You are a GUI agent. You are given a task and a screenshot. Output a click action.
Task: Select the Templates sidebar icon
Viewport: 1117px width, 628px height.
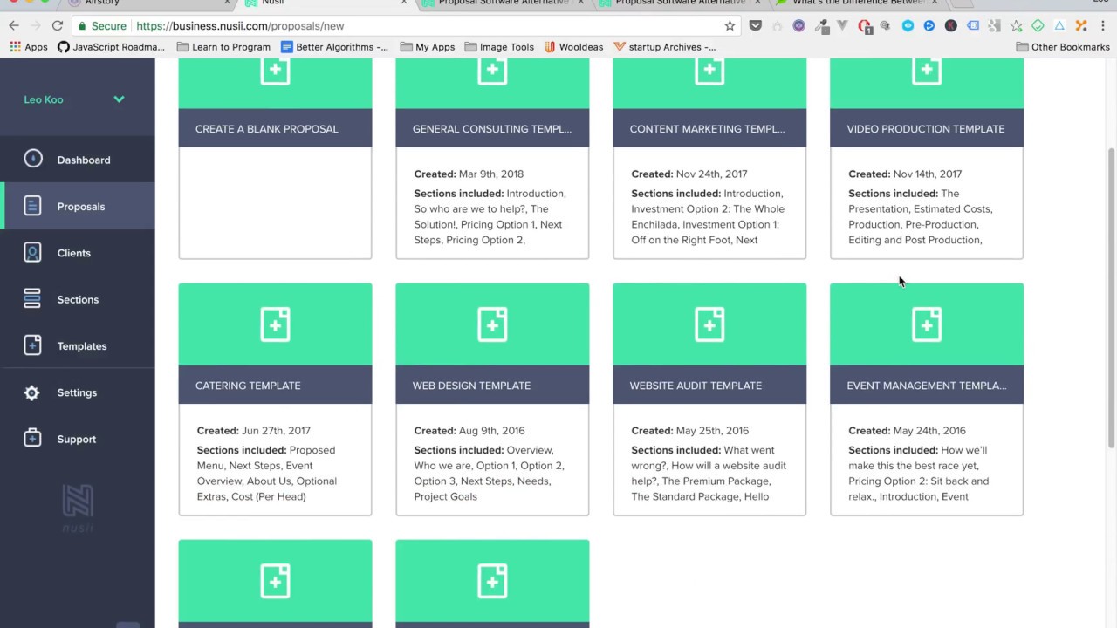click(x=32, y=345)
